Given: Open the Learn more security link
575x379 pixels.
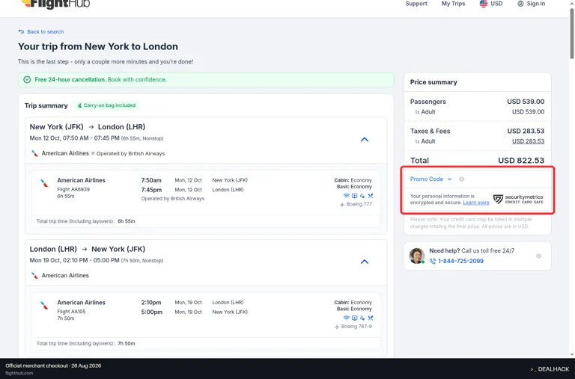Looking at the screenshot, I should tap(476, 203).
